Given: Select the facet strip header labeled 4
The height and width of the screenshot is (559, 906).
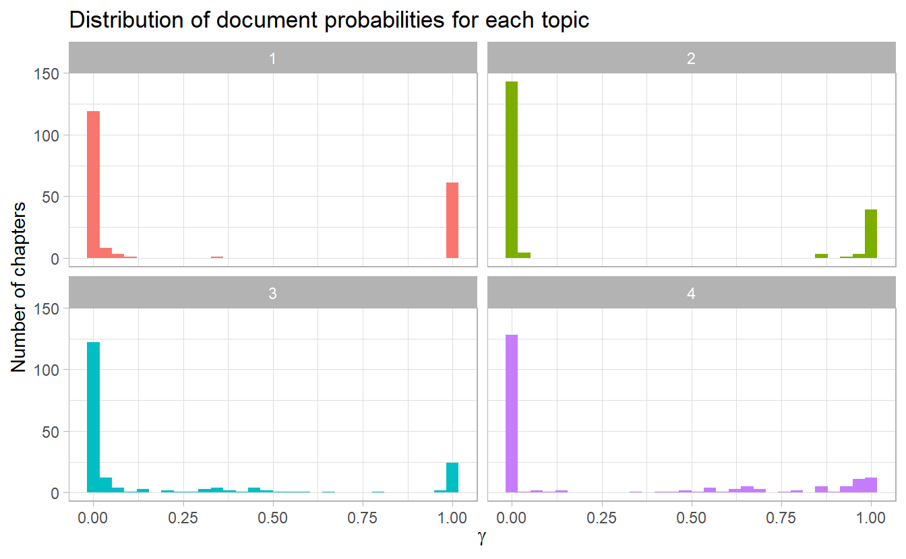Looking at the screenshot, I should coord(691,294).
